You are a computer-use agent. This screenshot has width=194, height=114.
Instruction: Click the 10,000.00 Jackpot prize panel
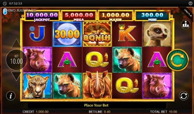[x=42, y=16]
